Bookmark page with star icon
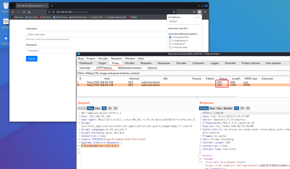290x169 pixels. tap(174, 12)
